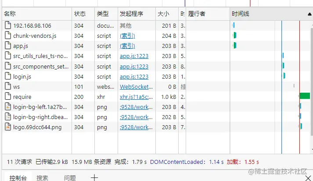313x181 pixels.
Task: Switch to the 控制台 tab
Action: [18, 178]
